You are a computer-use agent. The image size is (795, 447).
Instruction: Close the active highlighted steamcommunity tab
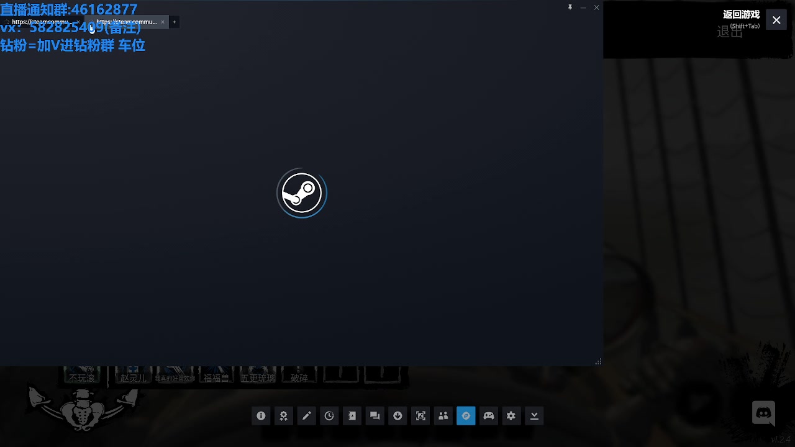click(163, 22)
